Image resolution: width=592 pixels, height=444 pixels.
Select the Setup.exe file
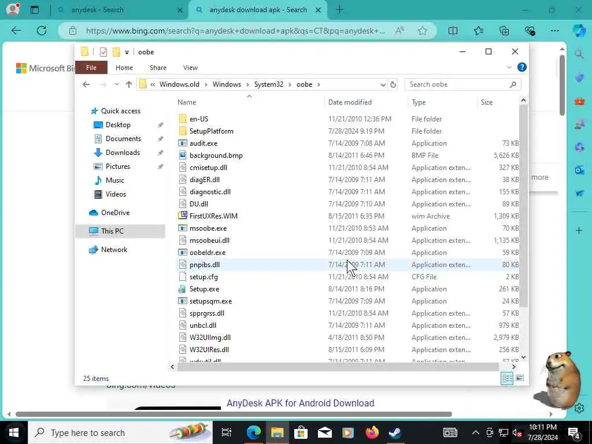[204, 289]
